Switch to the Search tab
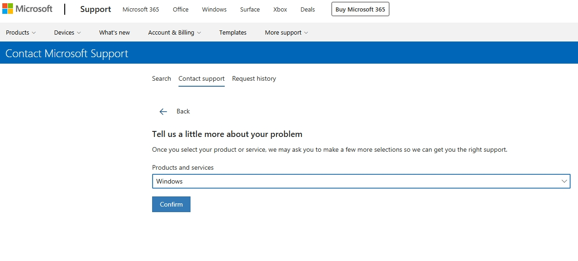The width and height of the screenshot is (578, 261). (161, 78)
